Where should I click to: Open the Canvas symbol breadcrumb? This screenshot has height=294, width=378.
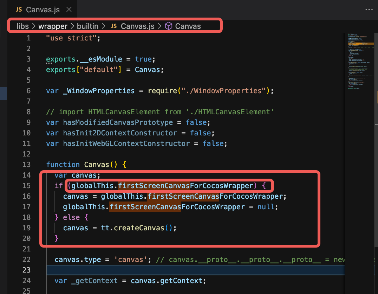point(188,26)
